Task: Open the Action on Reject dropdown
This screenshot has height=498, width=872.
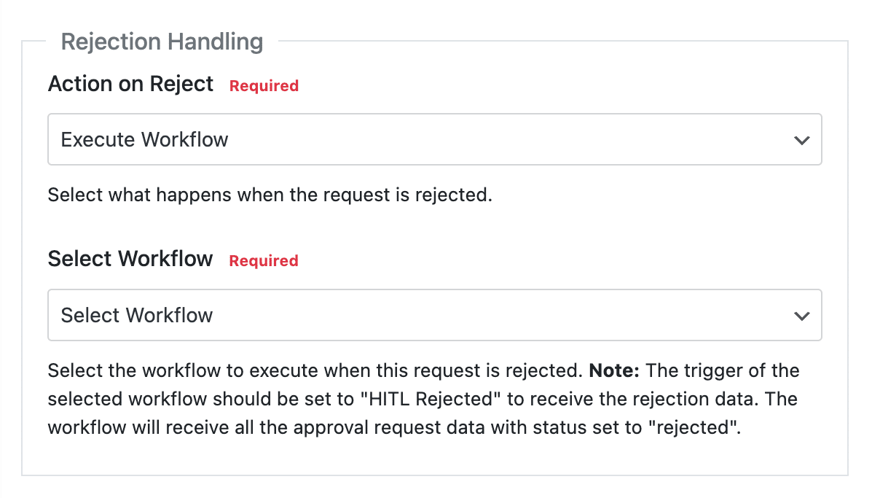Action: (x=435, y=139)
